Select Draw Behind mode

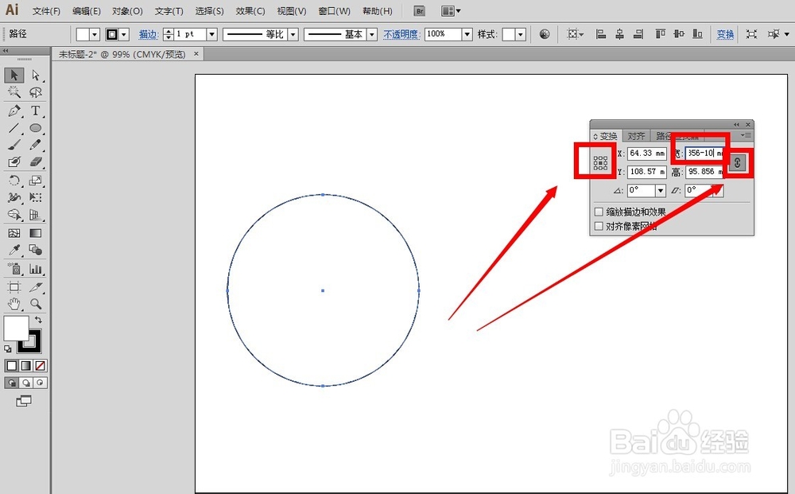tap(26, 383)
